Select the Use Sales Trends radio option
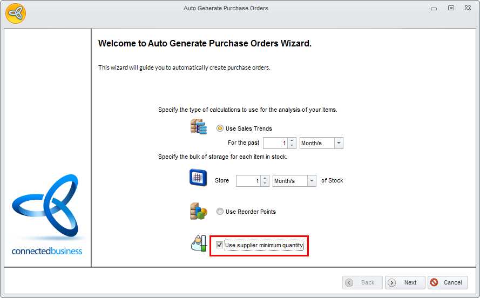The width and height of the screenshot is (480, 298). pyautogui.click(x=220, y=128)
